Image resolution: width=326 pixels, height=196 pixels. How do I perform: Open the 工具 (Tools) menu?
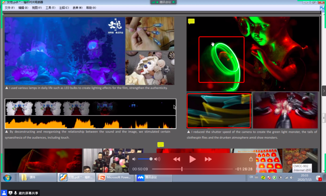[x=50, y=8]
